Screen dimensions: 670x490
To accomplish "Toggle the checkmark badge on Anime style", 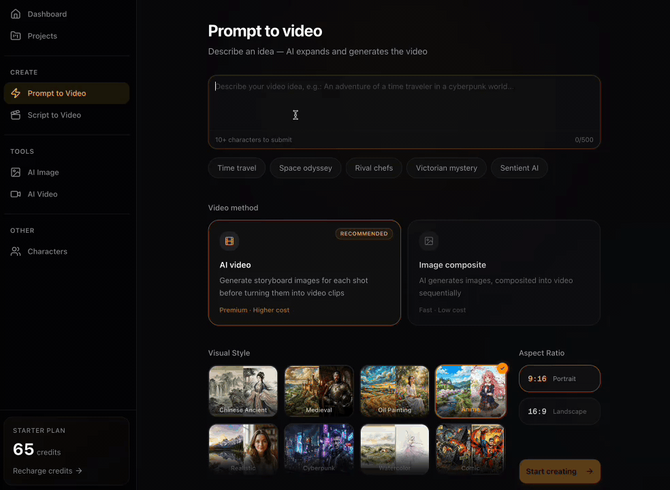I will (x=502, y=368).
